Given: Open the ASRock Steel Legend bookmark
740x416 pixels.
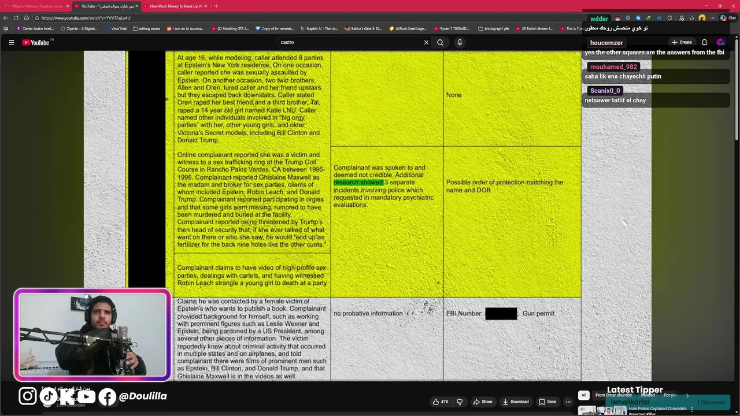Looking at the screenshot, I should (x=408, y=28).
